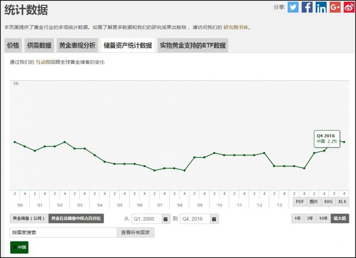Image resolution: width=356 pixels, height=258 pixels.
Task: Click the Q4 2016 data point on chart
Action: (x=344, y=142)
